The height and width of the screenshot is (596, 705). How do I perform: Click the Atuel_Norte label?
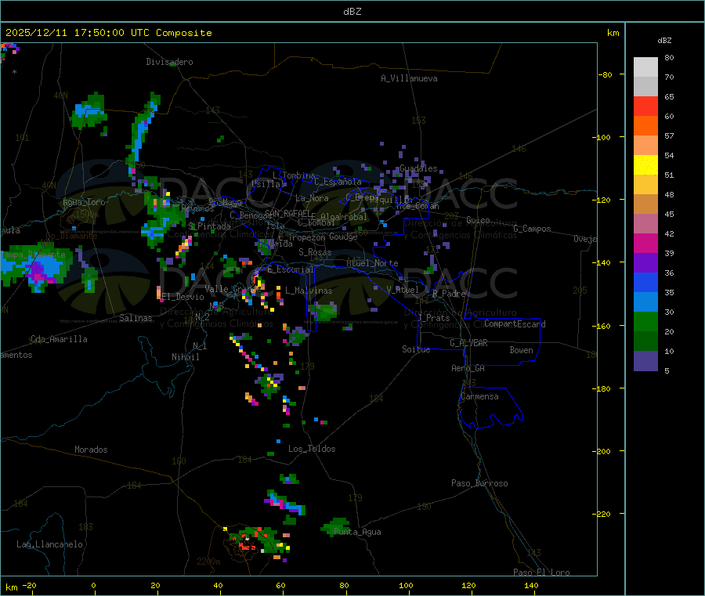point(372,263)
